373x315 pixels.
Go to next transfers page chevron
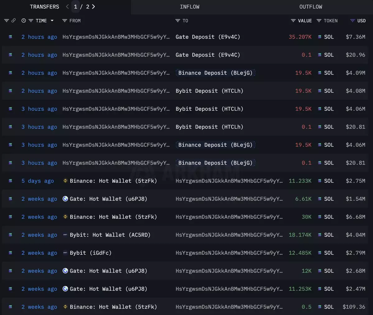click(x=94, y=7)
